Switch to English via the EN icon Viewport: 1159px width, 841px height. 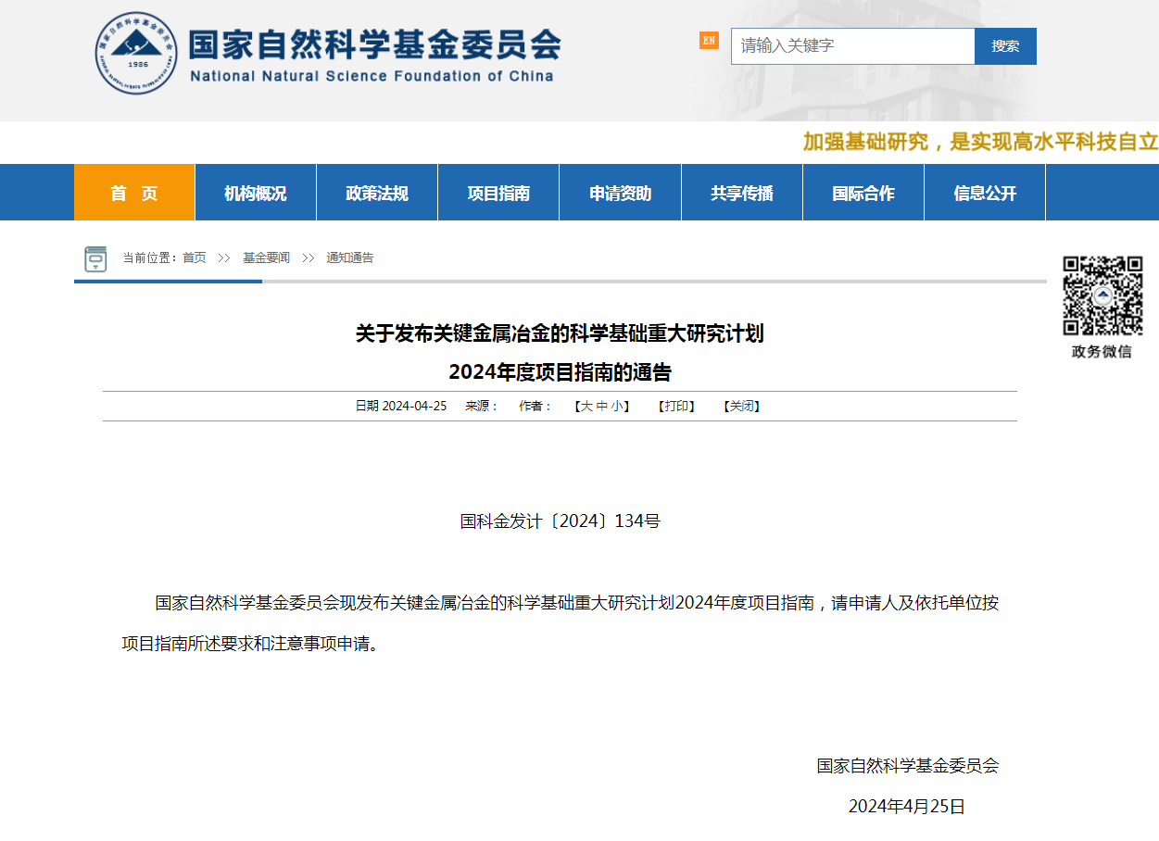coord(709,40)
